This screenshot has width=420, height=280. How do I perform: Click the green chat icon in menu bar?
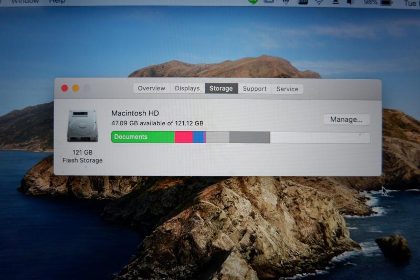[x=253, y=2]
